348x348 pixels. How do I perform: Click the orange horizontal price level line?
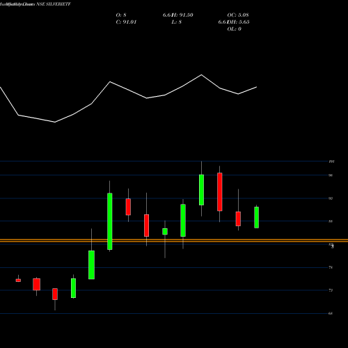pyautogui.click(x=174, y=241)
